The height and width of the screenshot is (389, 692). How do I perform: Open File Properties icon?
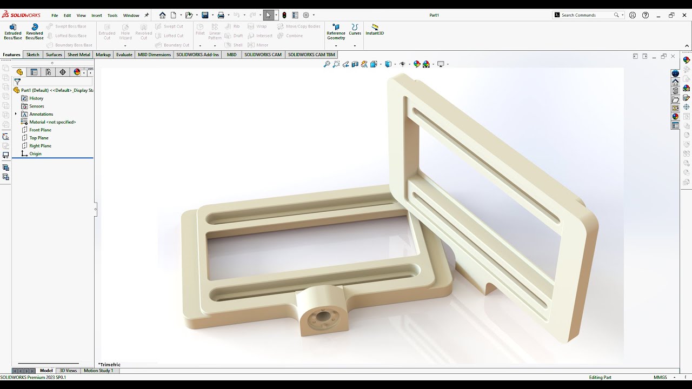point(295,15)
